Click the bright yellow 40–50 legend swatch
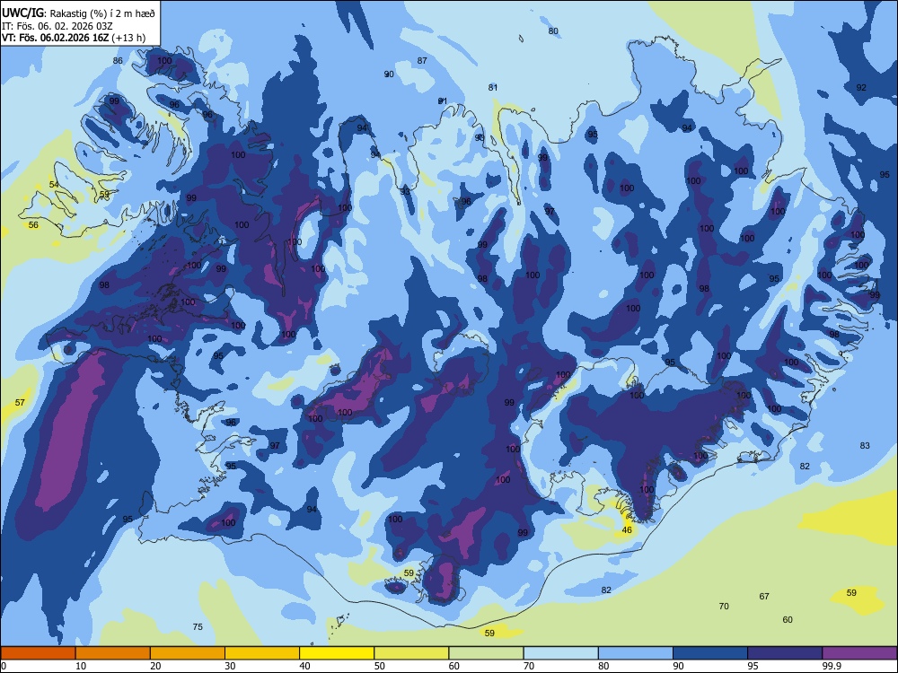The height and width of the screenshot is (673, 898). point(337,653)
